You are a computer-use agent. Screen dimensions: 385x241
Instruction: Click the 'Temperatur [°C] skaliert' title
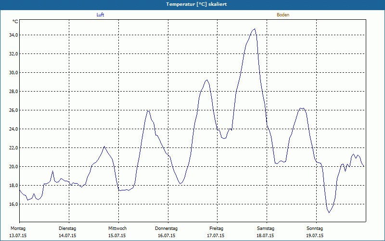point(196,4)
